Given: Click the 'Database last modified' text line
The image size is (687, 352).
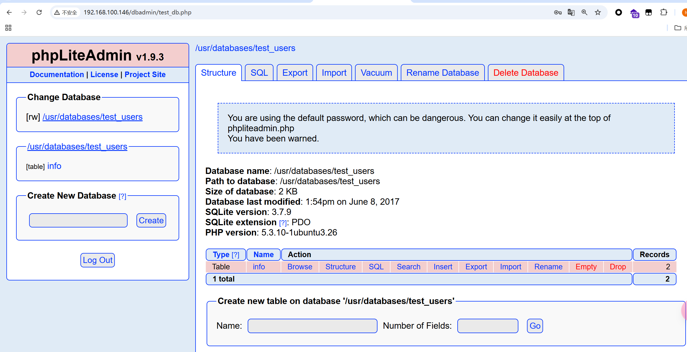Looking at the screenshot, I should coord(302,202).
